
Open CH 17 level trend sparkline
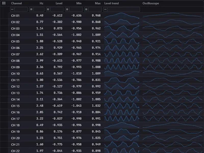coord(122,119)
